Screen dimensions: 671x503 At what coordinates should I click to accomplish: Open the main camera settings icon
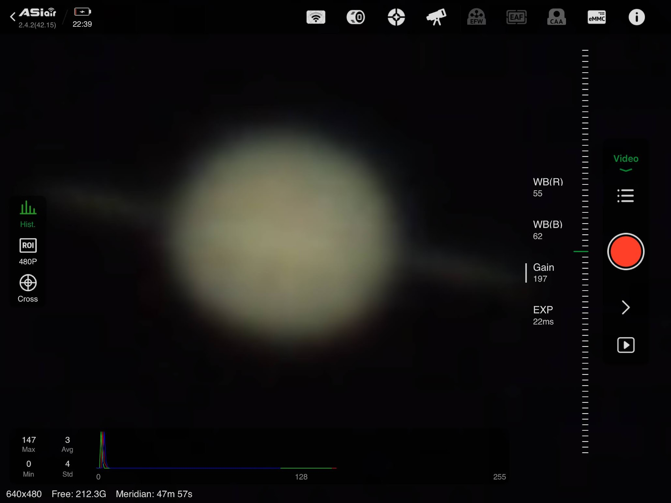[x=356, y=17]
